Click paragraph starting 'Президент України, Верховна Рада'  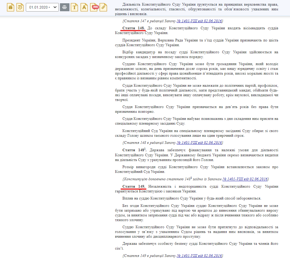pos(196,43)
